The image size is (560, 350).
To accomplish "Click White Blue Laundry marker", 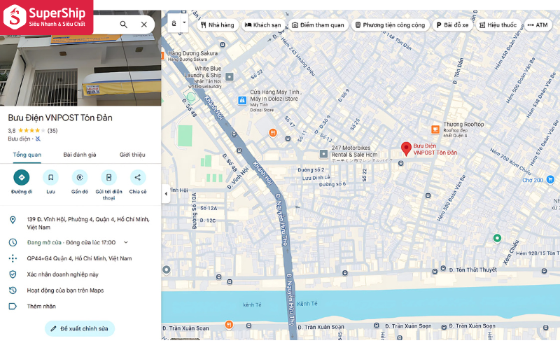I will click(230, 76).
